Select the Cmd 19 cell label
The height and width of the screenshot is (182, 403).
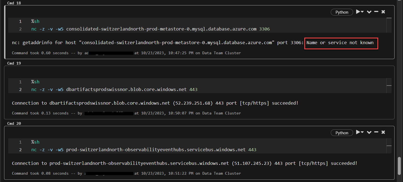click(14, 63)
